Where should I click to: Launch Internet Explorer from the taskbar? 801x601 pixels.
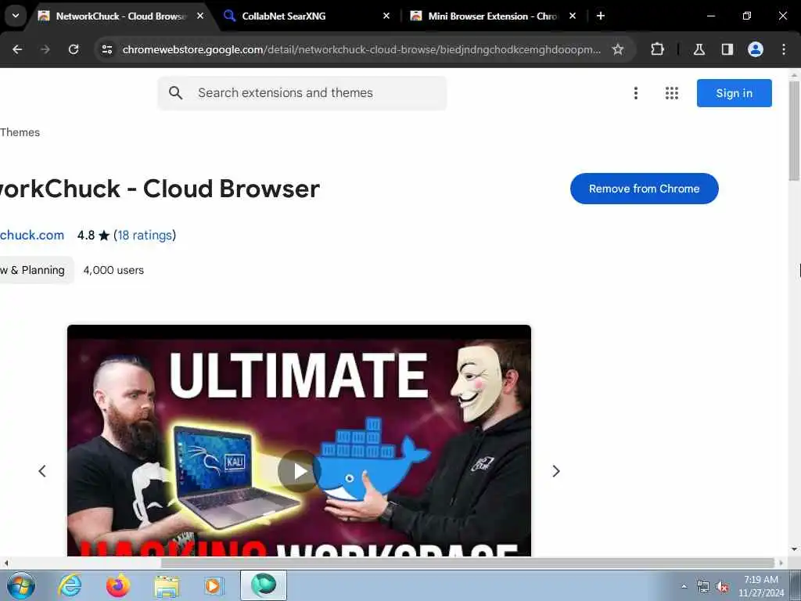tap(70, 585)
